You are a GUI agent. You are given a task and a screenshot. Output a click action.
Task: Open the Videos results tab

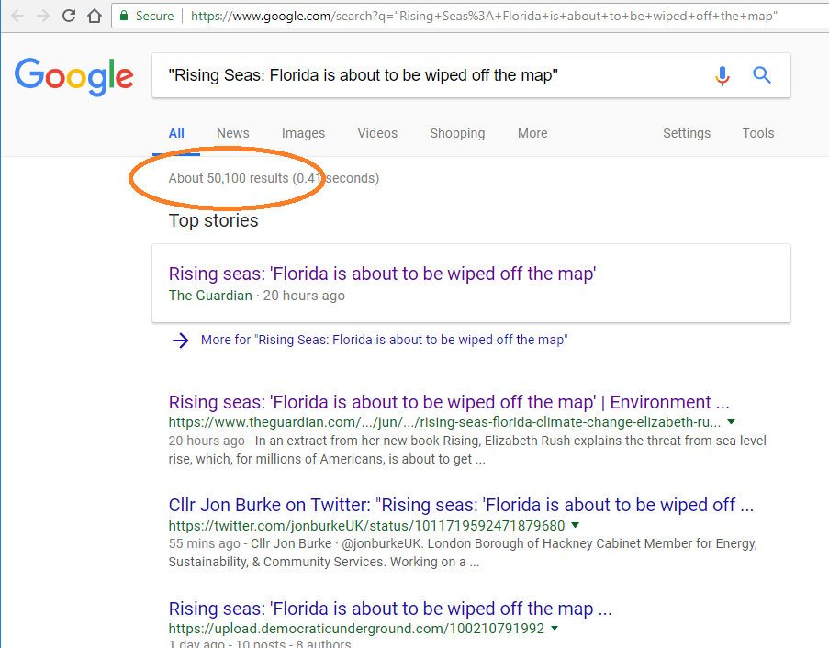pyautogui.click(x=377, y=133)
